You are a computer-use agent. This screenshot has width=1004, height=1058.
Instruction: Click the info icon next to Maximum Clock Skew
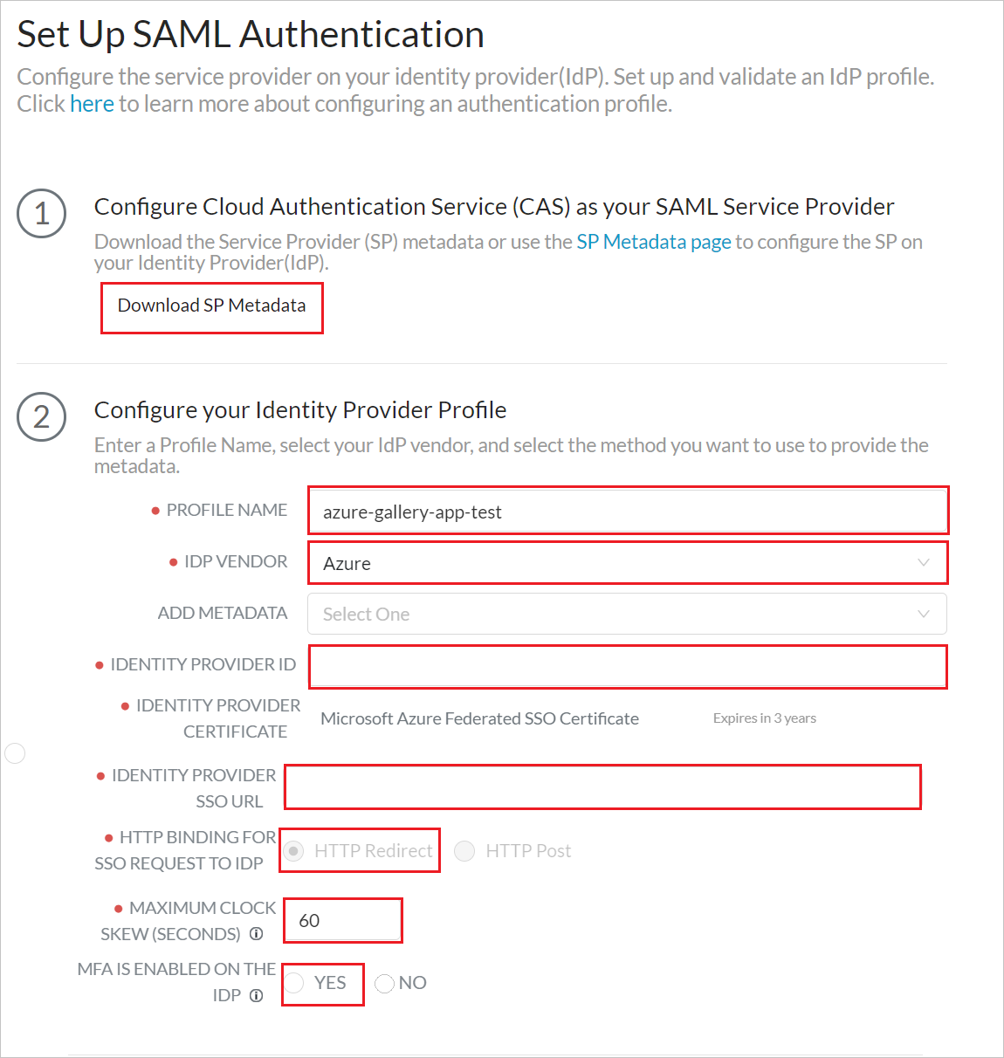[x=256, y=933]
